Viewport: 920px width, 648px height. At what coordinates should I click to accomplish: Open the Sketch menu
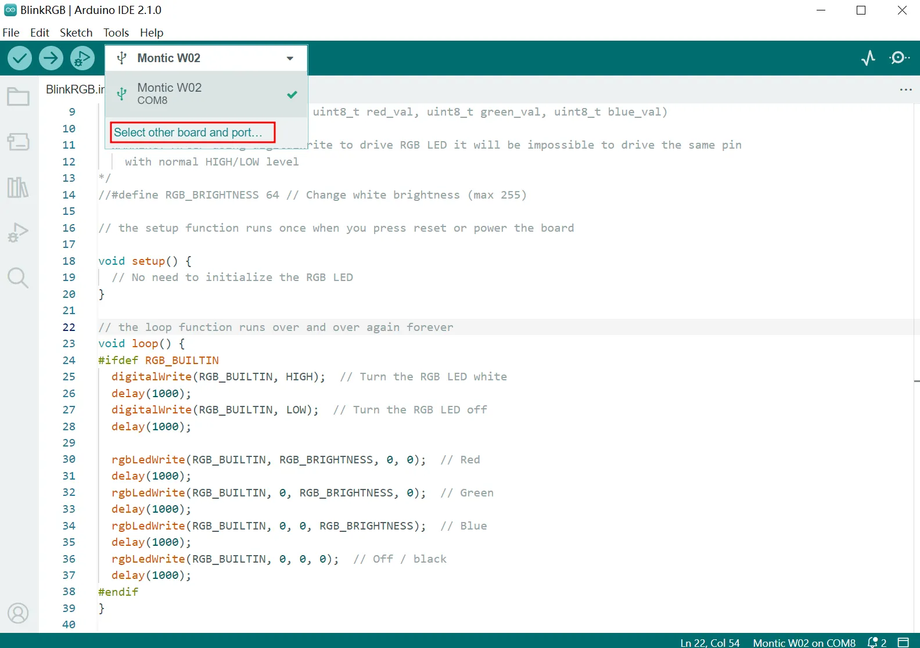click(x=76, y=33)
